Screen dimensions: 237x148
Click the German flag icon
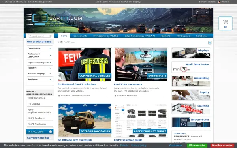tap(219, 2)
